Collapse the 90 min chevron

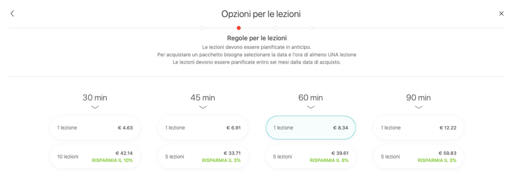(419, 107)
